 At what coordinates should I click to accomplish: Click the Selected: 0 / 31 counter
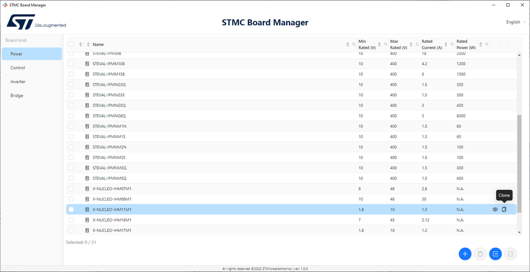pos(81,242)
